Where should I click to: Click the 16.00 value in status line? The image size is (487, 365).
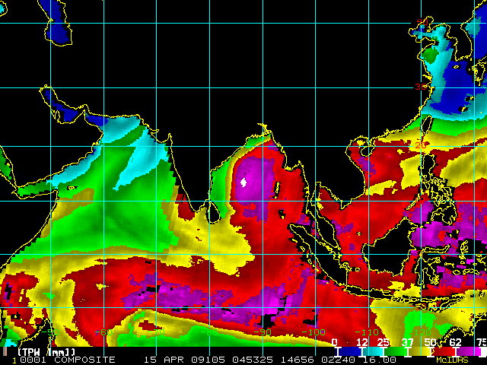[379, 360]
